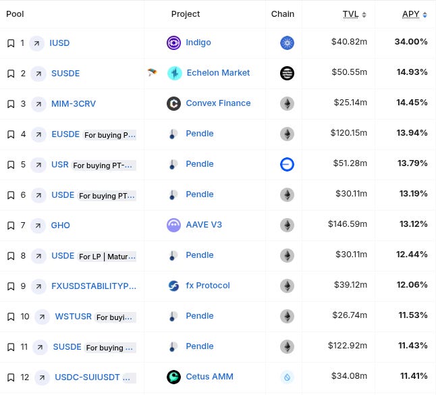
Task: Open external link arrow for USDC-SUIUSDT
Action: [x=42, y=377]
